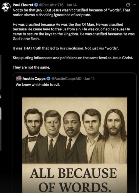
Task: Open the sepia five-portrait image
Action: (x=75, y=145)
